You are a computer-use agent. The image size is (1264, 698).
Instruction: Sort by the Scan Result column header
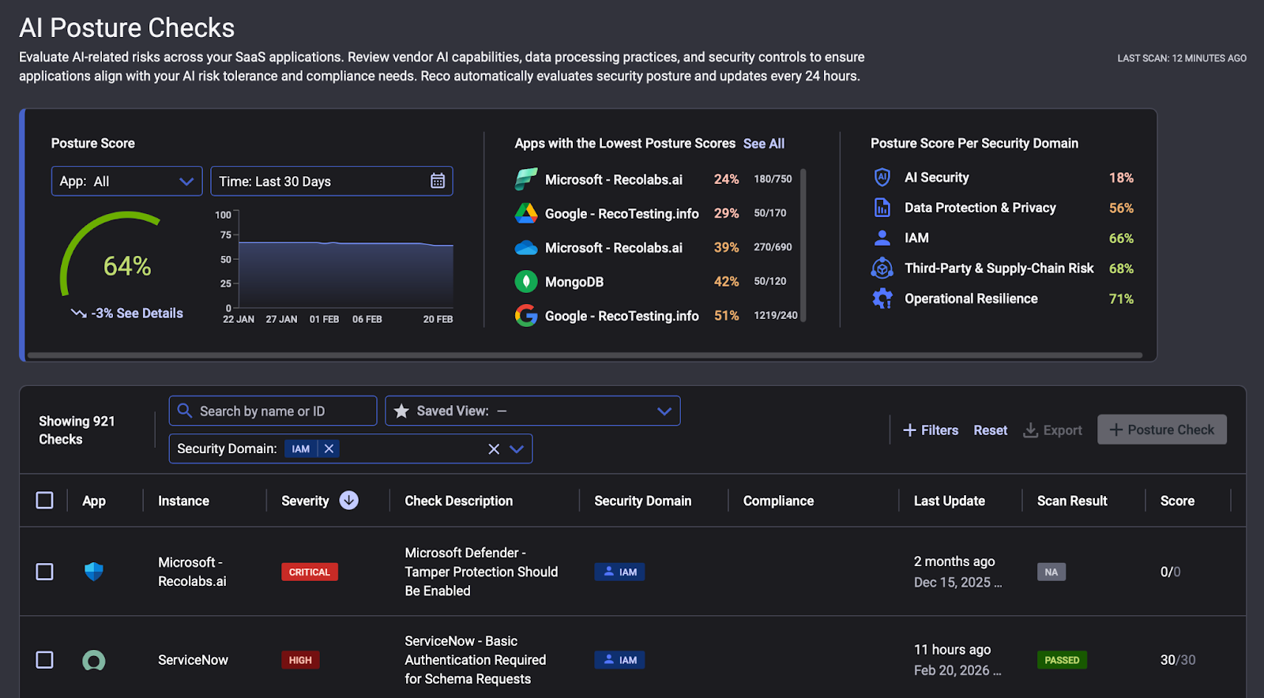1071,501
